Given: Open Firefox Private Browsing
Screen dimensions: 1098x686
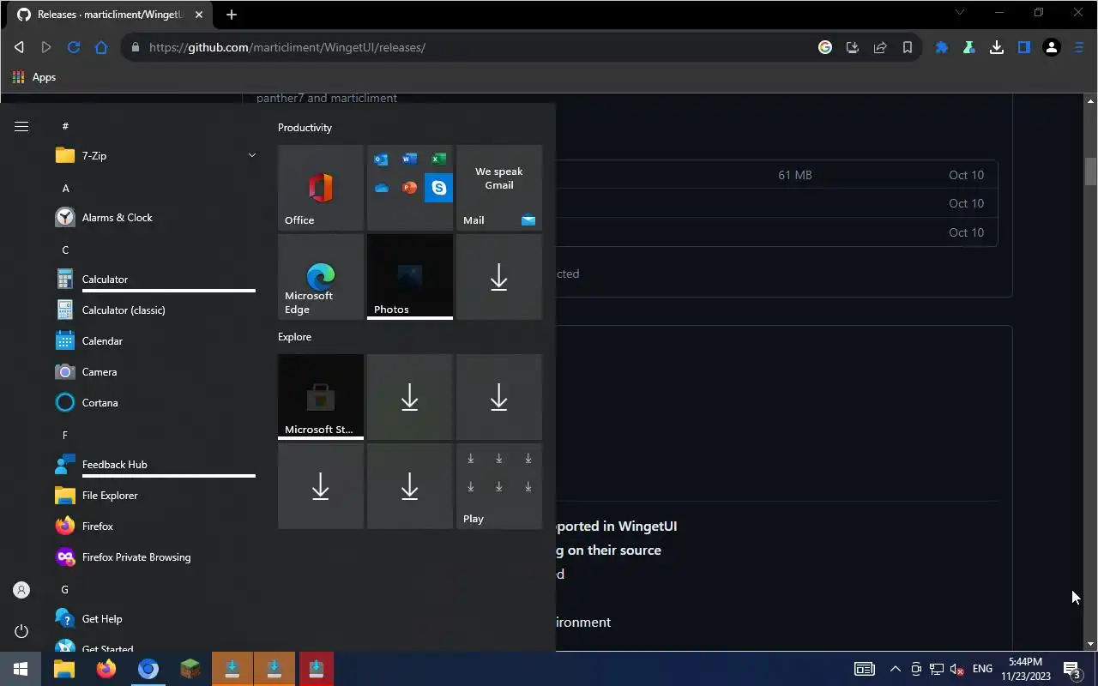Looking at the screenshot, I should 155,557.
